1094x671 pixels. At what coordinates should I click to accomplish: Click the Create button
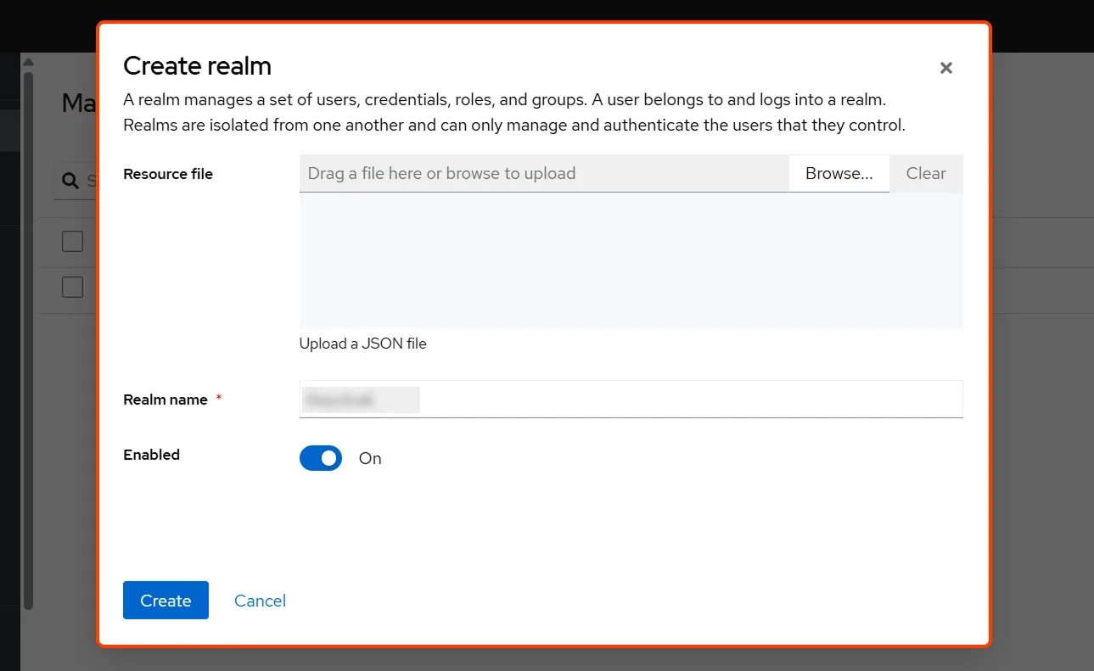[166, 601]
